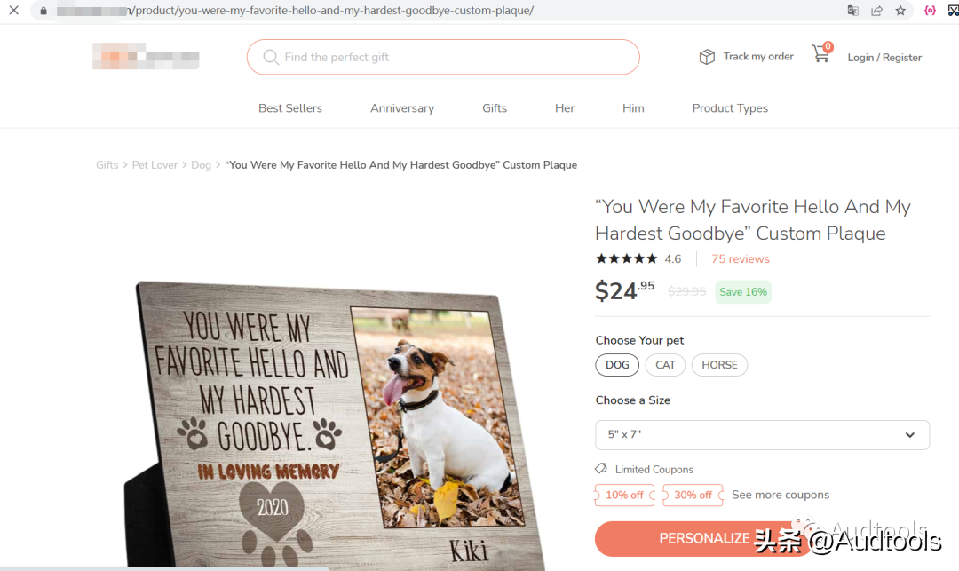Open the 75 reviews link

[740, 259]
